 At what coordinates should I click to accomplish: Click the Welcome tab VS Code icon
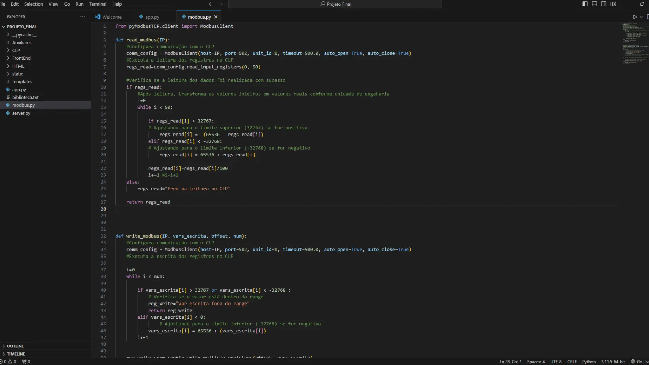click(98, 17)
